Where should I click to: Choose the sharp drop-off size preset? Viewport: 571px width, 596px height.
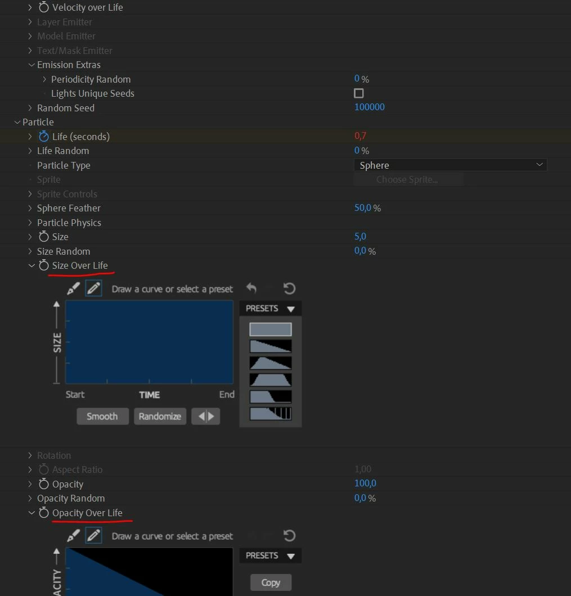271,396
